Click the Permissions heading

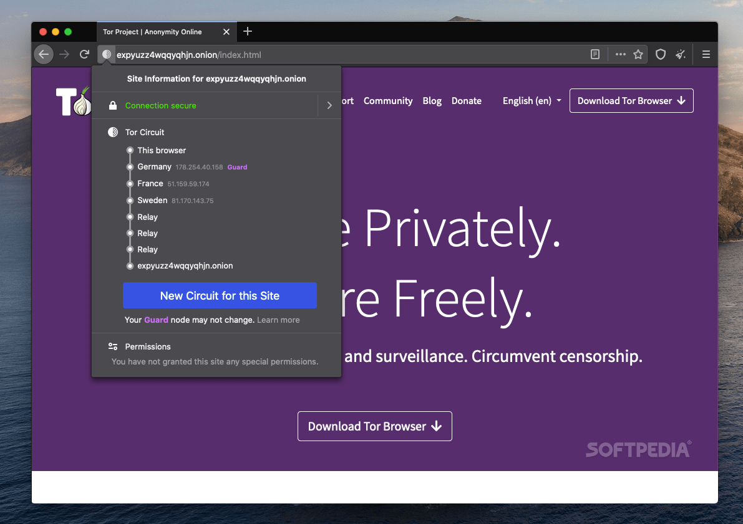[x=148, y=346]
